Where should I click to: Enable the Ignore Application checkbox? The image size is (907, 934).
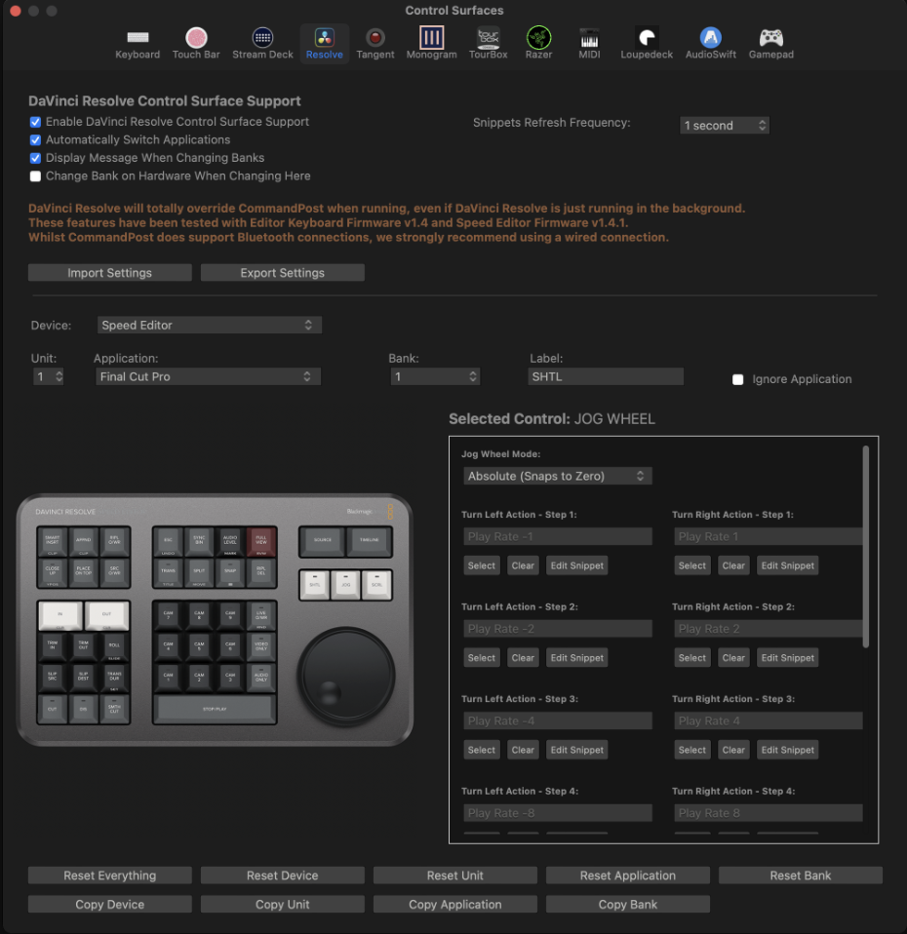click(x=737, y=379)
